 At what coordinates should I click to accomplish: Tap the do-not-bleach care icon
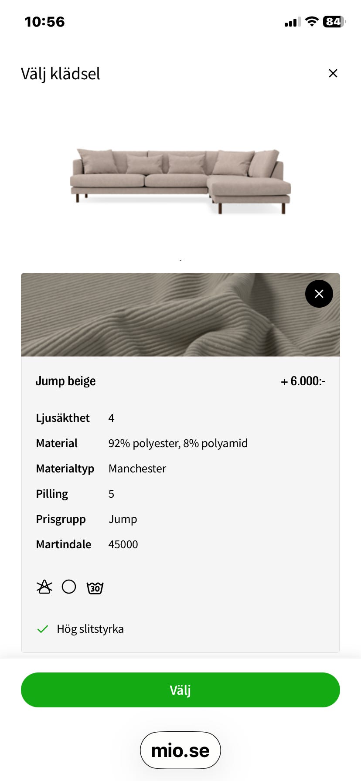pyautogui.click(x=44, y=587)
